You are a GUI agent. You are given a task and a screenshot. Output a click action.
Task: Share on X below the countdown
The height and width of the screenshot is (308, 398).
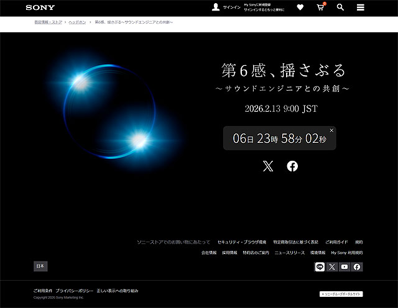268,166
